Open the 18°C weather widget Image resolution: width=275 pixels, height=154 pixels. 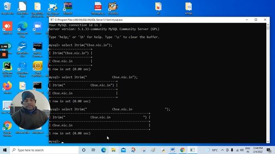[212, 150]
